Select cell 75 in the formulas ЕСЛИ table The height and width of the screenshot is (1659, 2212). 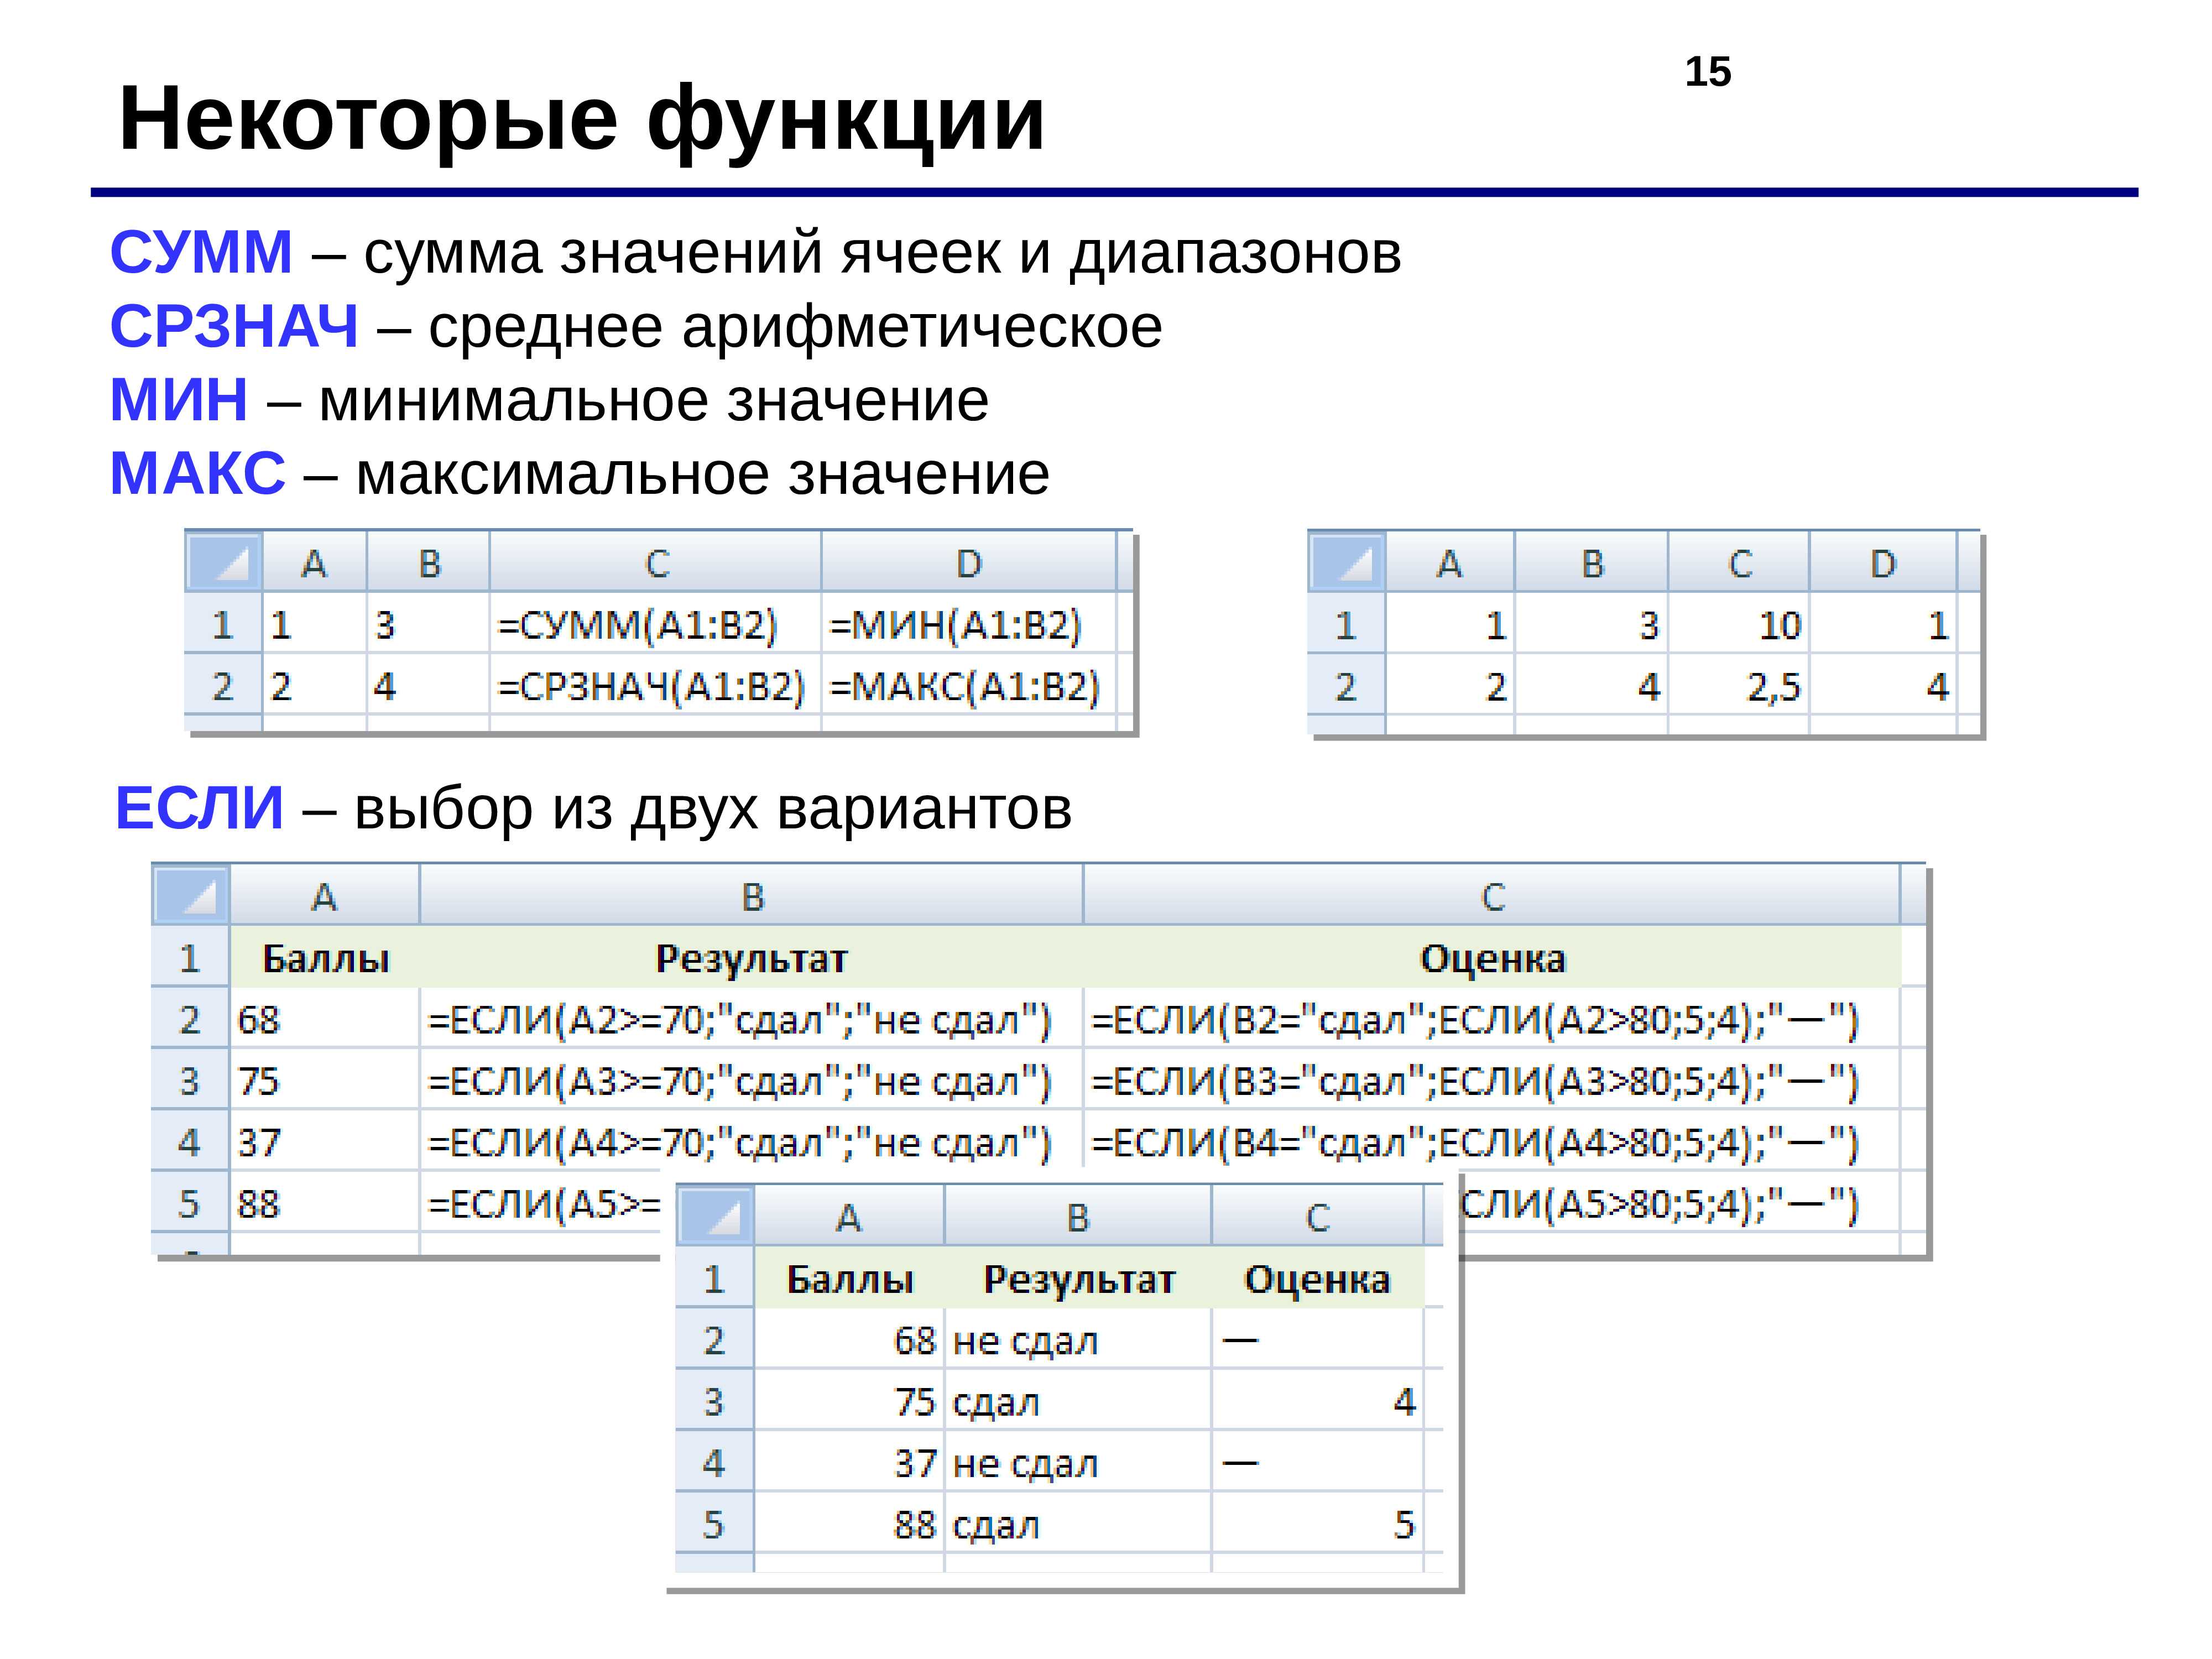324,1080
